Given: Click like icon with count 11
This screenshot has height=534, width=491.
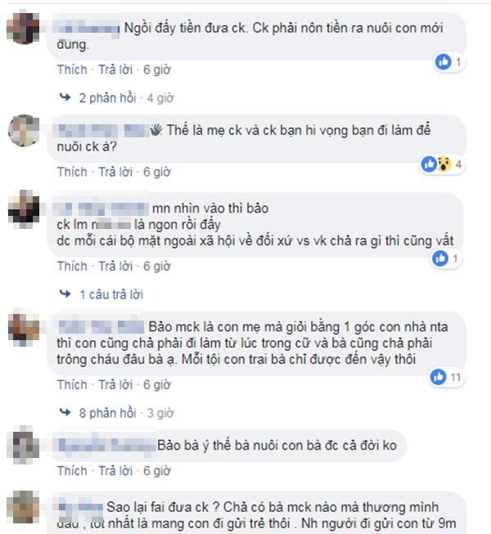Looking at the screenshot, I should pyautogui.click(x=438, y=377).
